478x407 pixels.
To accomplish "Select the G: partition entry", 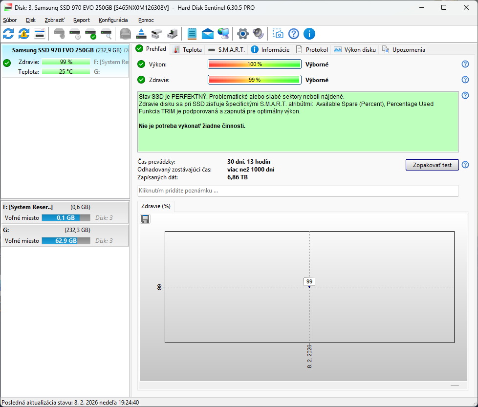I will (65, 235).
